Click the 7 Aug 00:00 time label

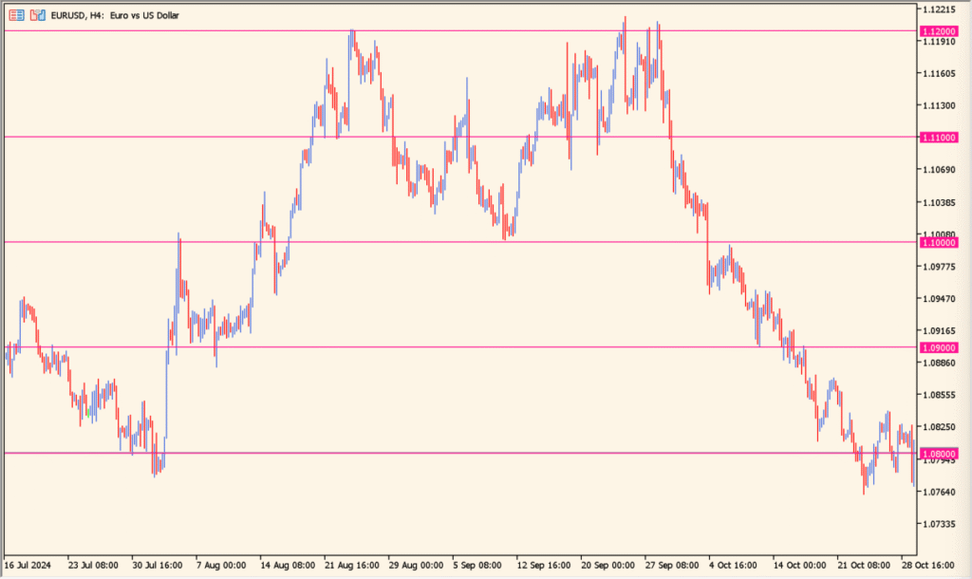tap(222, 565)
